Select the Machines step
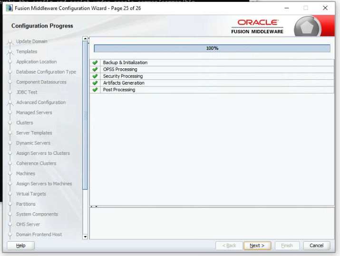The image size is (340, 256). [26, 174]
